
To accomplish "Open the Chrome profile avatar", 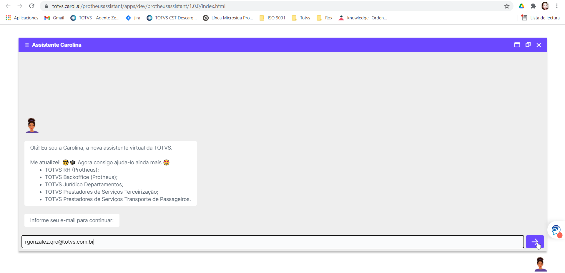I will (x=545, y=6).
